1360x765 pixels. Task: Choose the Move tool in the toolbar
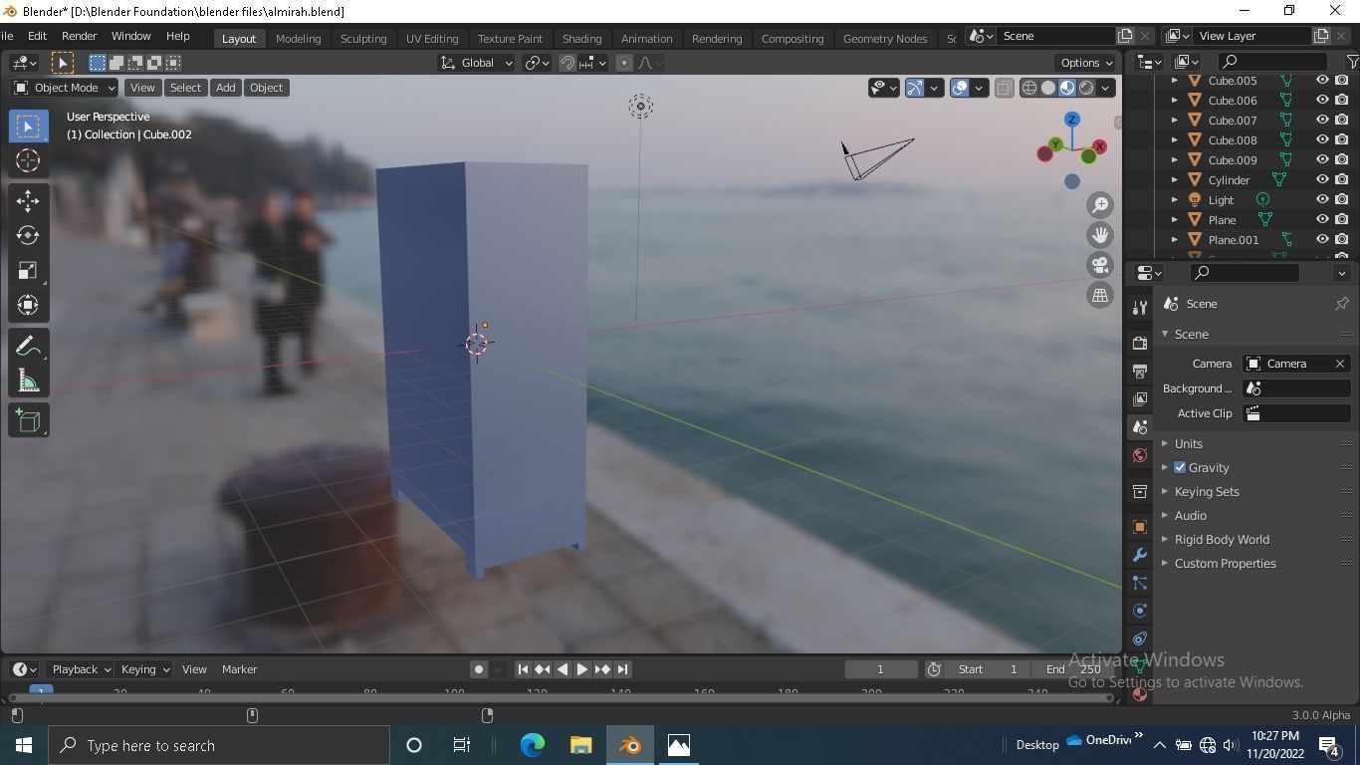point(28,200)
